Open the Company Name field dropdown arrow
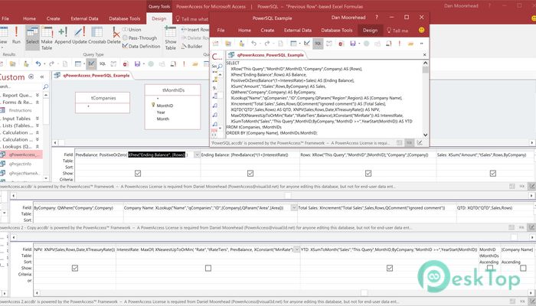This screenshot has width=536, height=306. click(x=294, y=207)
